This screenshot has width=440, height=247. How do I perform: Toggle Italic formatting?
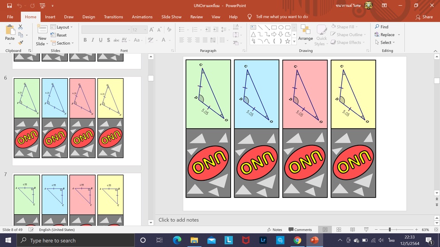pyautogui.click(x=93, y=40)
